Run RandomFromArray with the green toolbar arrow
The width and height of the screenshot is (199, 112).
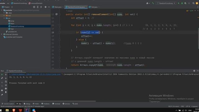point(178,3)
